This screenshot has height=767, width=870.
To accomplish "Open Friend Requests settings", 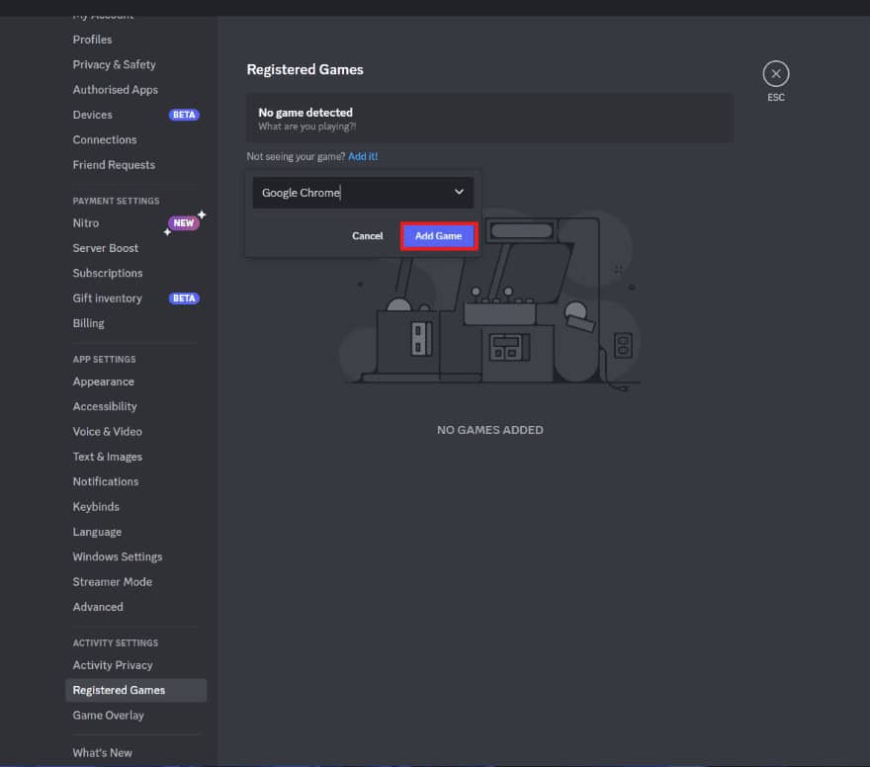I will (114, 165).
